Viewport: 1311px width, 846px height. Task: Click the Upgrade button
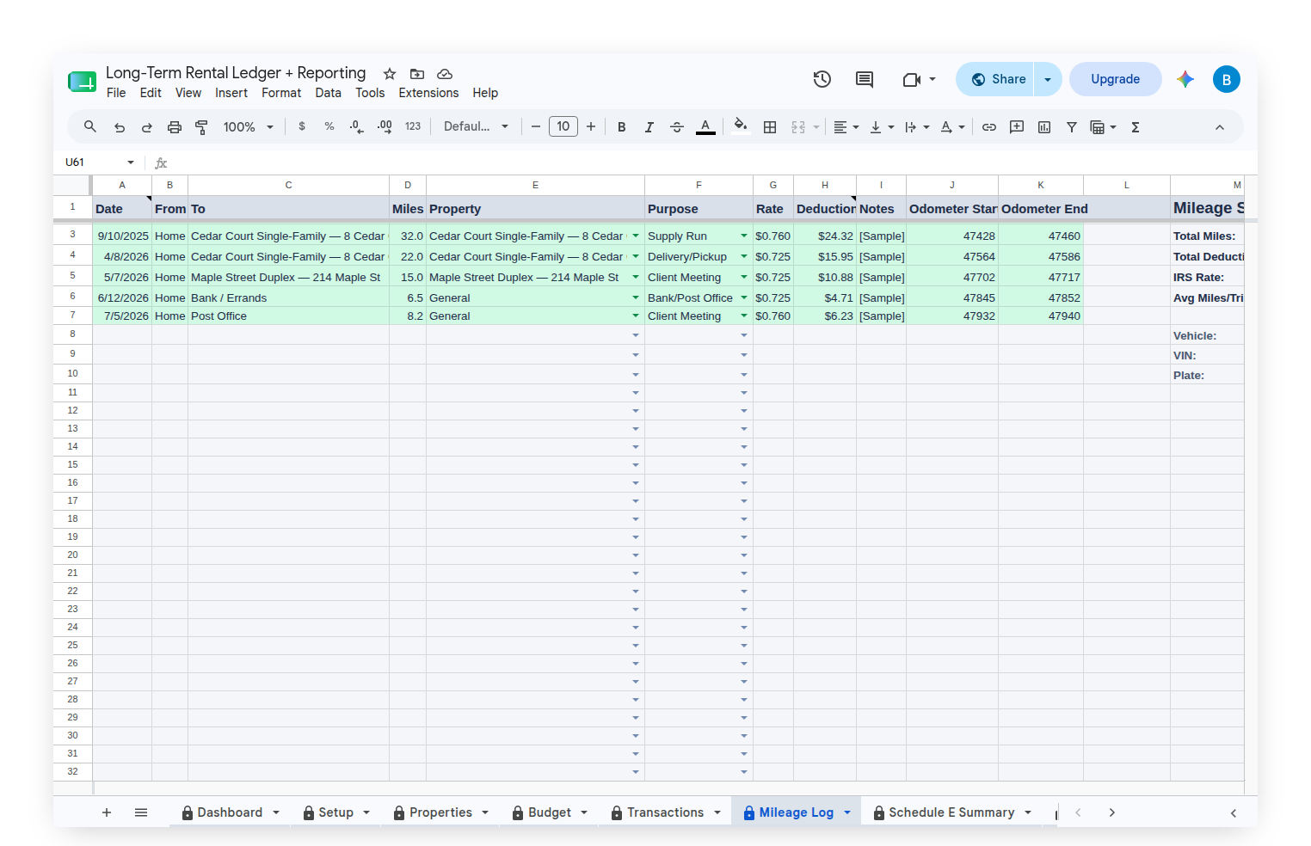tap(1115, 79)
